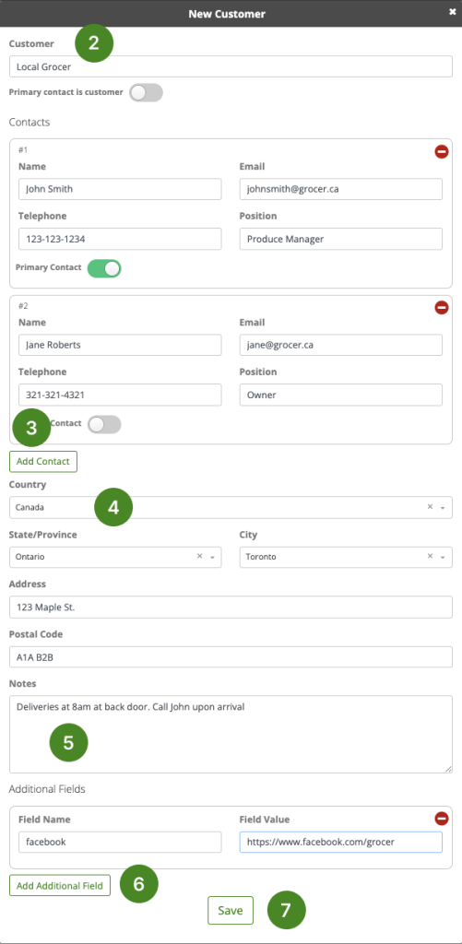Save the new customer
The height and width of the screenshot is (944, 462).
[x=231, y=910]
